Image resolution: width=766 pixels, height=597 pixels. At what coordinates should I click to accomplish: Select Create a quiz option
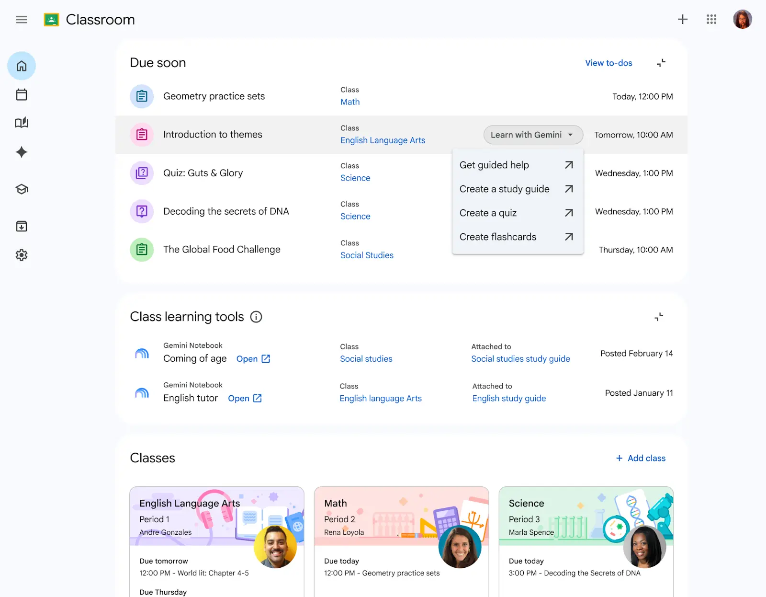(518, 213)
